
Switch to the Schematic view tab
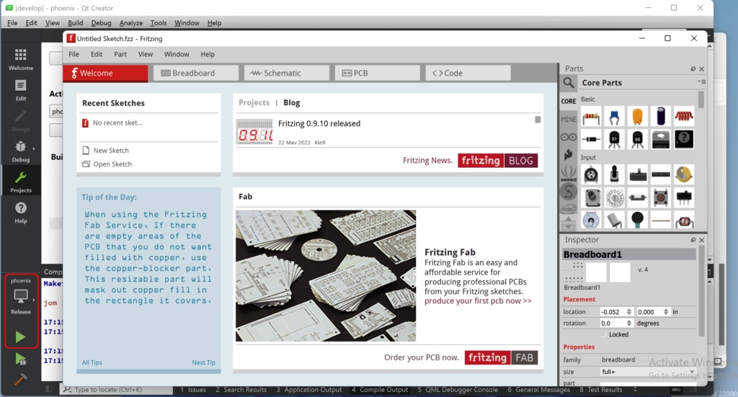click(x=287, y=73)
